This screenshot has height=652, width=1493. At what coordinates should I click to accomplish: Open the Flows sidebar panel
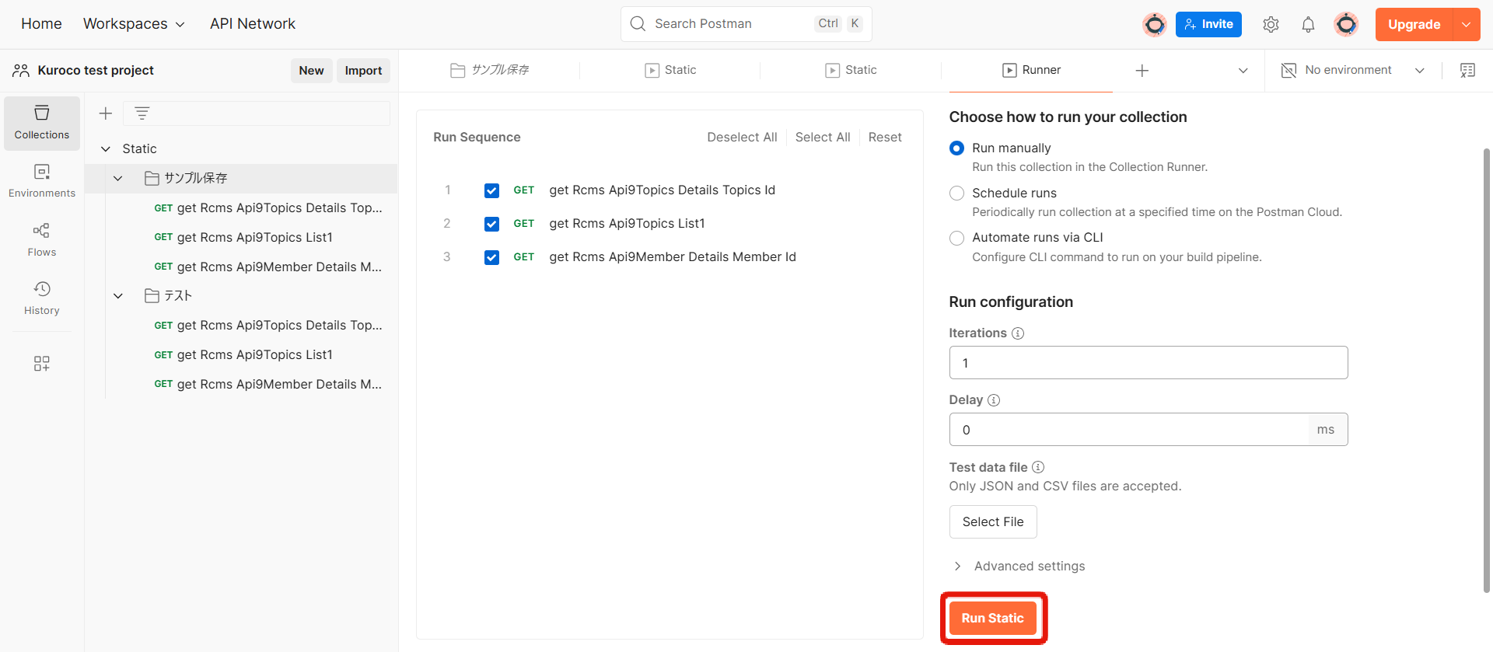point(42,239)
